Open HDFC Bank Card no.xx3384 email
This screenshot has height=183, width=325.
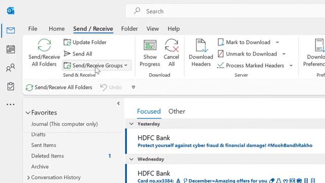click(225, 174)
